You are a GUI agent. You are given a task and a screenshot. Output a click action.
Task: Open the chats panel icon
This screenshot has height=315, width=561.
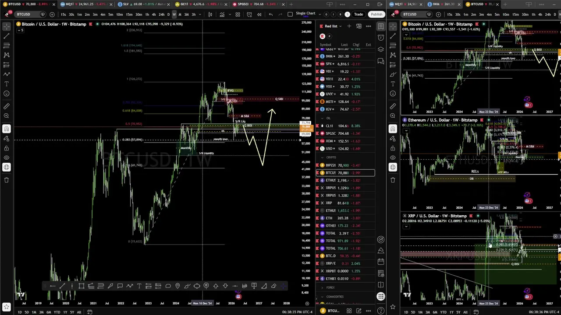[381, 61]
